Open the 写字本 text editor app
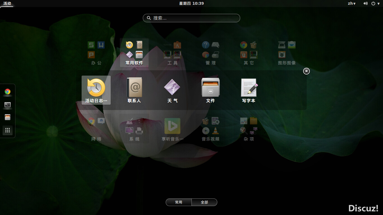Image resolution: width=383 pixels, height=215 pixels. [249, 90]
